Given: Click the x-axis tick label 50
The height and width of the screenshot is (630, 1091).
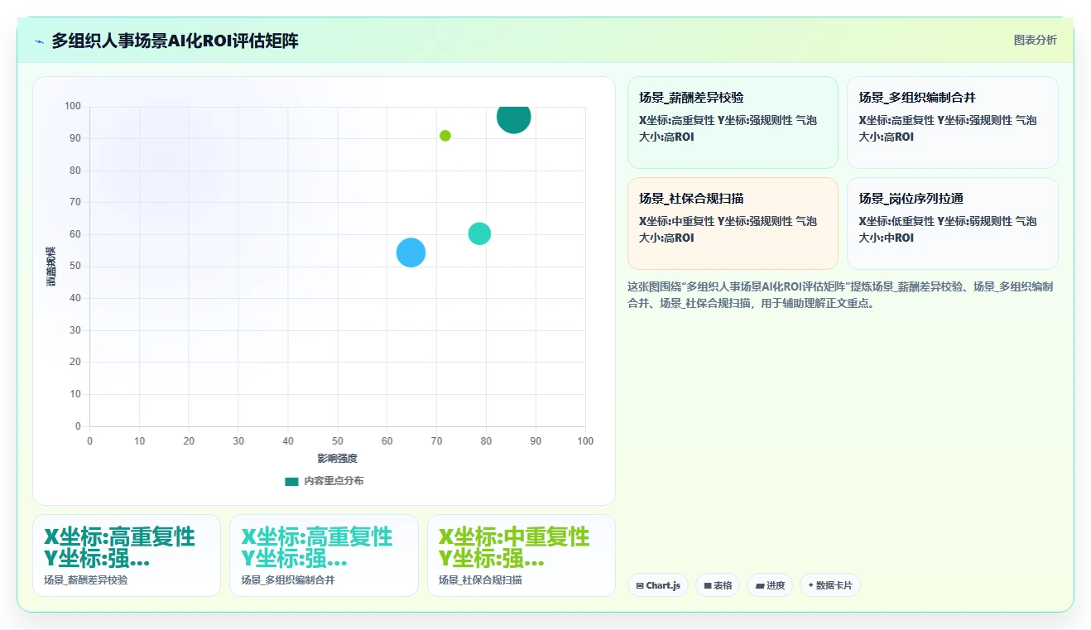Looking at the screenshot, I should (338, 441).
